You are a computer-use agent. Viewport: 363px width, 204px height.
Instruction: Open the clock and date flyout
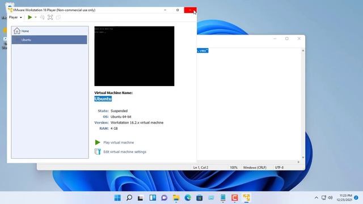click(344, 198)
